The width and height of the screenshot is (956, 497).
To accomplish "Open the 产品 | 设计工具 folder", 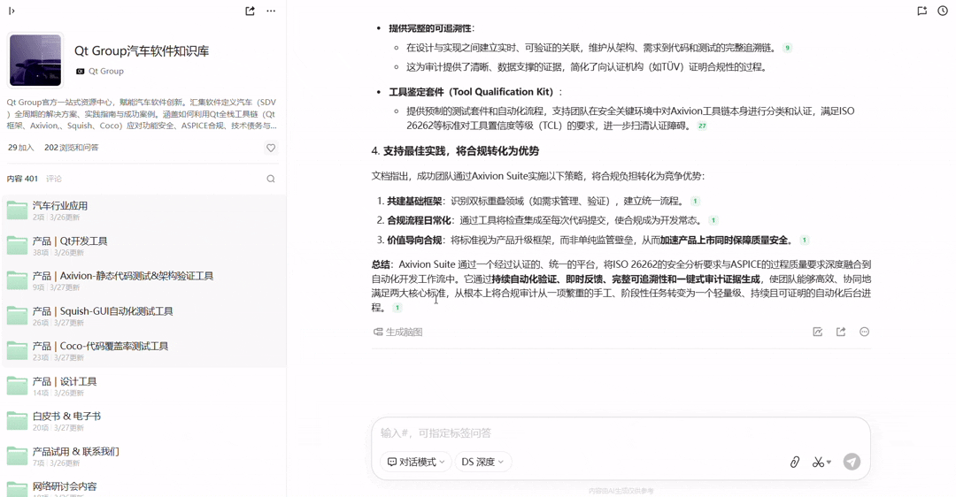I will (144, 386).
